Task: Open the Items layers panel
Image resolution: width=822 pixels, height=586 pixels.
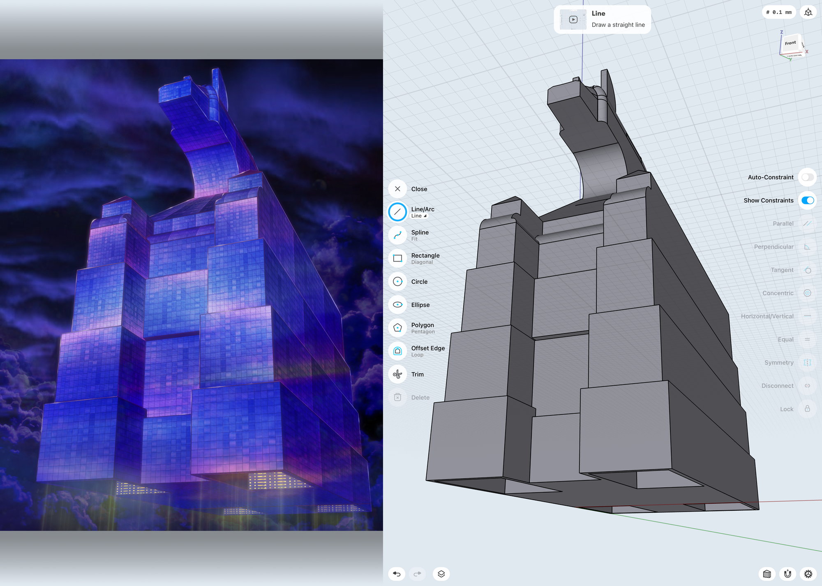Action: point(441,574)
